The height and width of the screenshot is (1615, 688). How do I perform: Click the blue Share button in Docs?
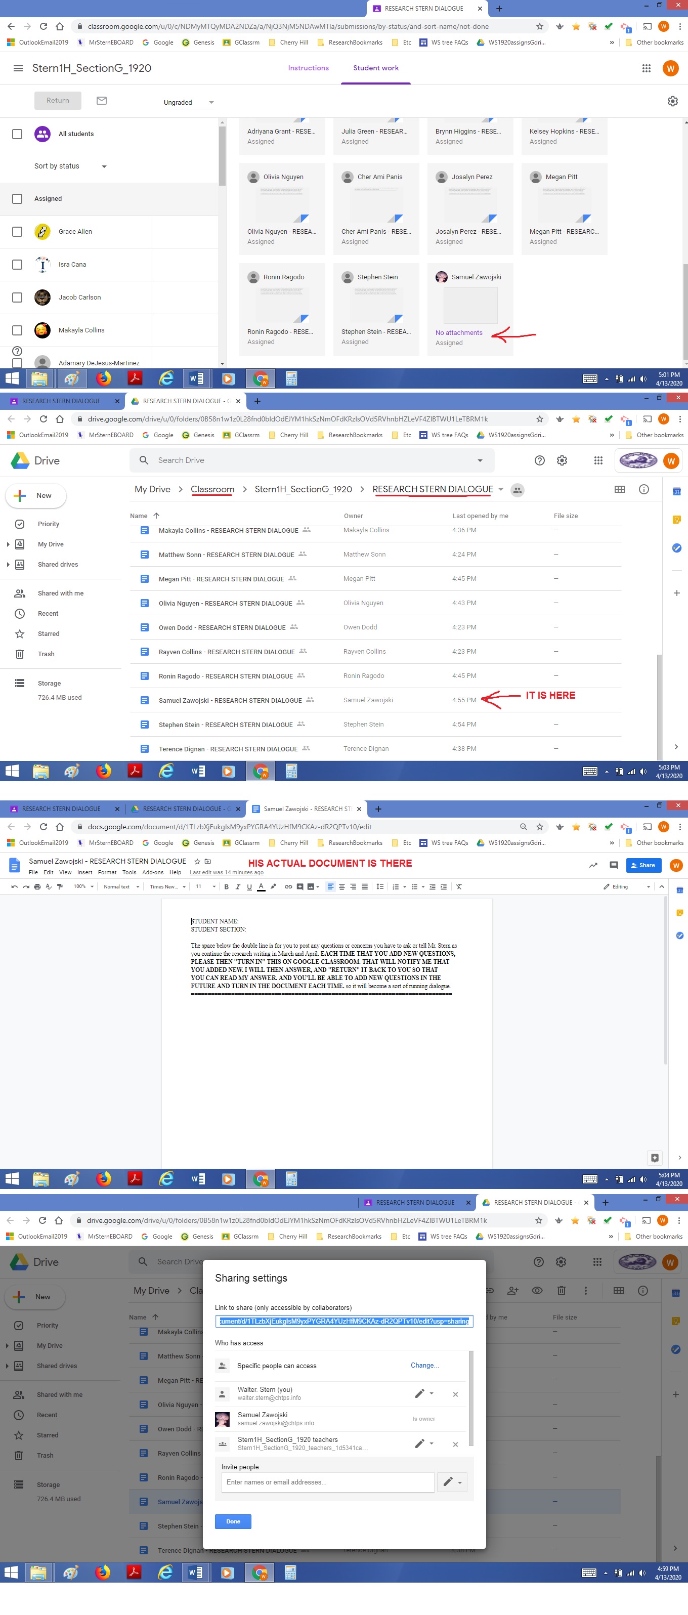pos(643,865)
